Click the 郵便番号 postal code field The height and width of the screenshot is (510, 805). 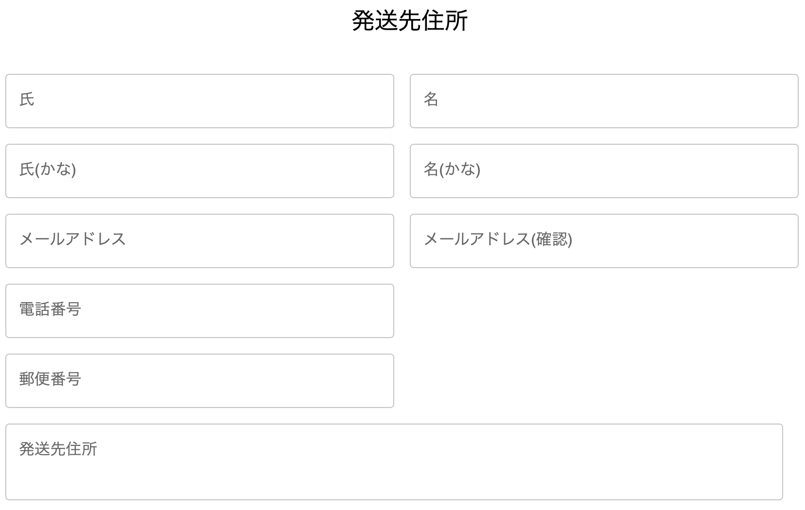coord(199,381)
